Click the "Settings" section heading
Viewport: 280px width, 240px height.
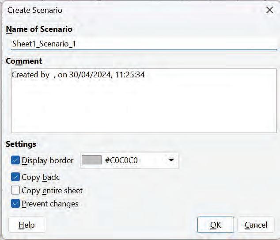click(21, 144)
